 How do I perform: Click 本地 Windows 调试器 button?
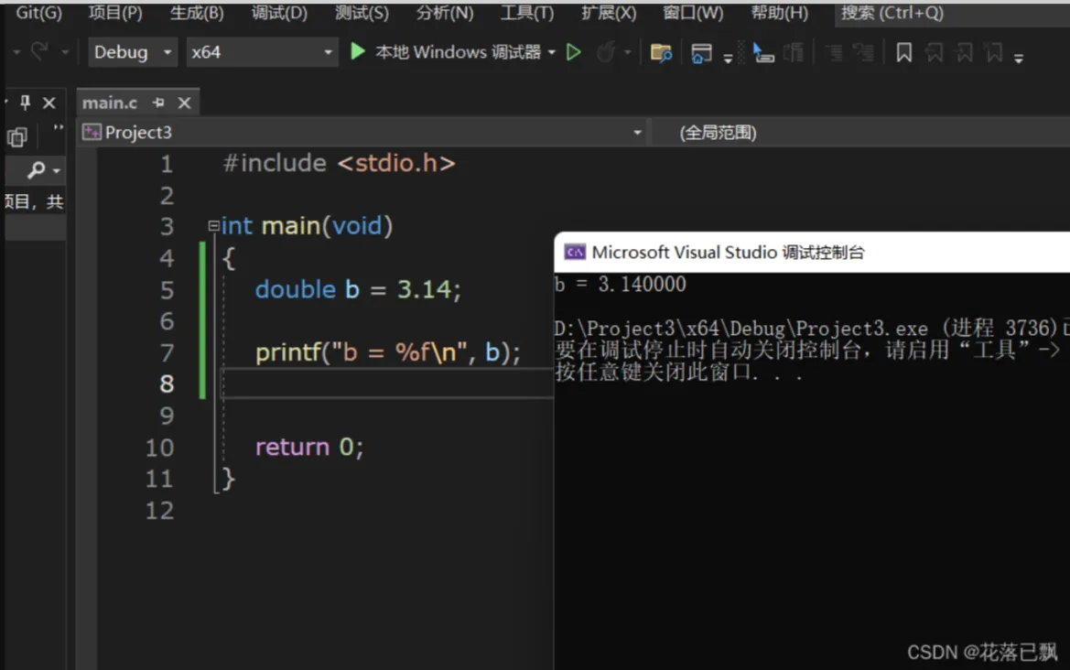(458, 52)
